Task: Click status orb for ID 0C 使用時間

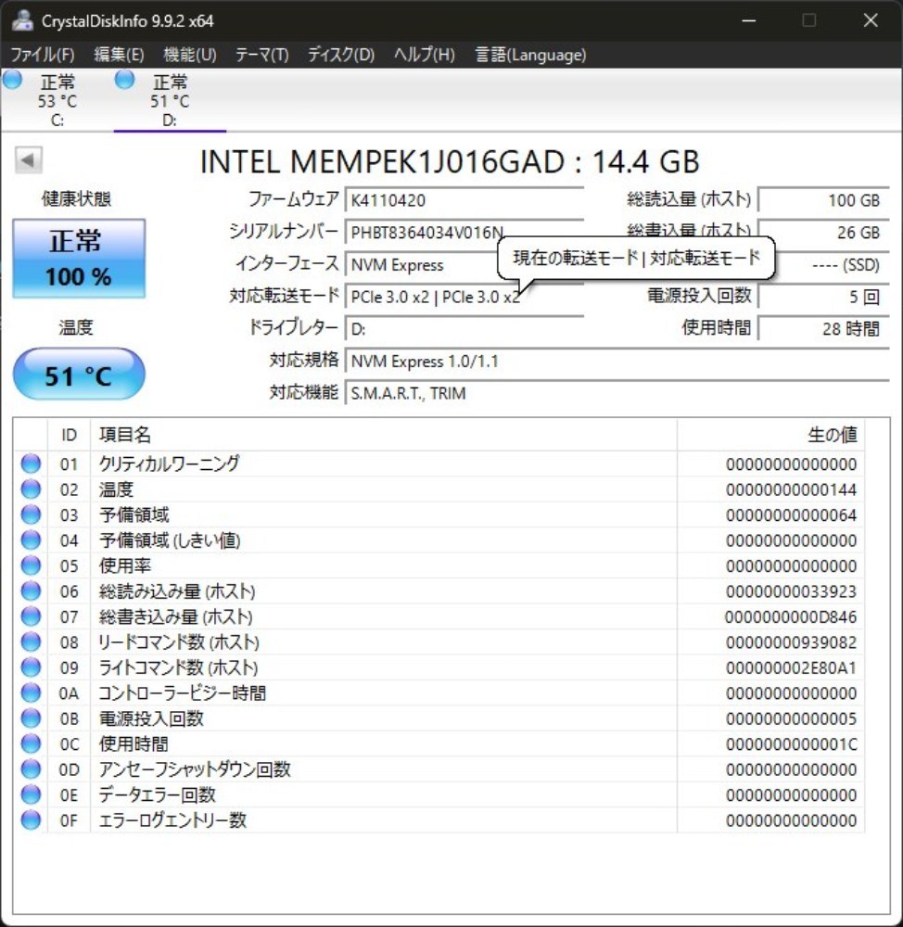Action: pos(31,743)
